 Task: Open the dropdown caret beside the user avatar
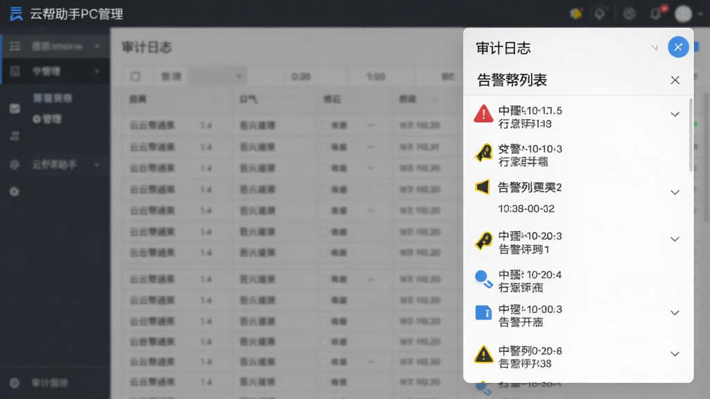tap(700, 14)
